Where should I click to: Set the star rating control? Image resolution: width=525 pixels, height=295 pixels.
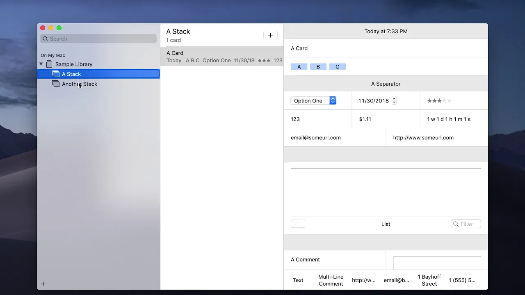point(439,101)
